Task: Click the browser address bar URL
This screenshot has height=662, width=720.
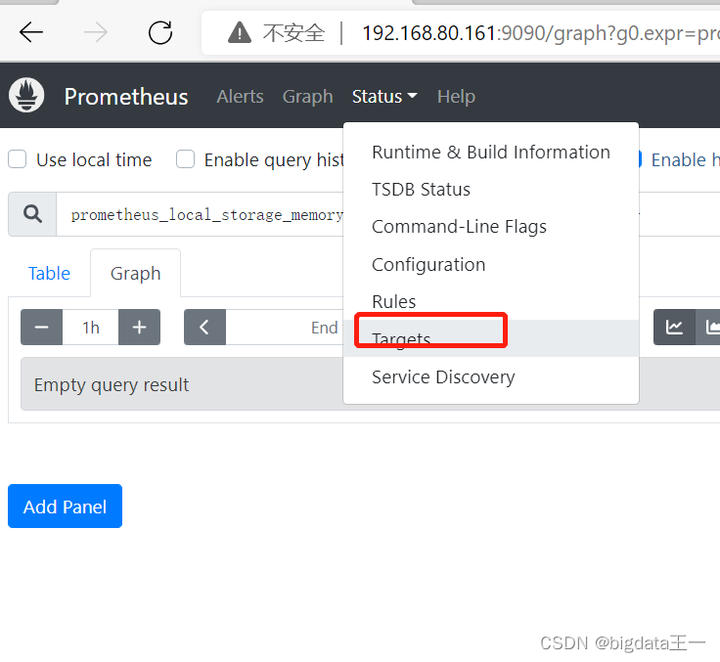Action: (541, 33)
